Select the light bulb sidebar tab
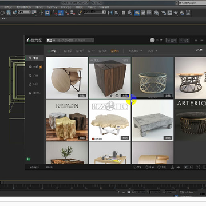206x206 pixels. 34,76
